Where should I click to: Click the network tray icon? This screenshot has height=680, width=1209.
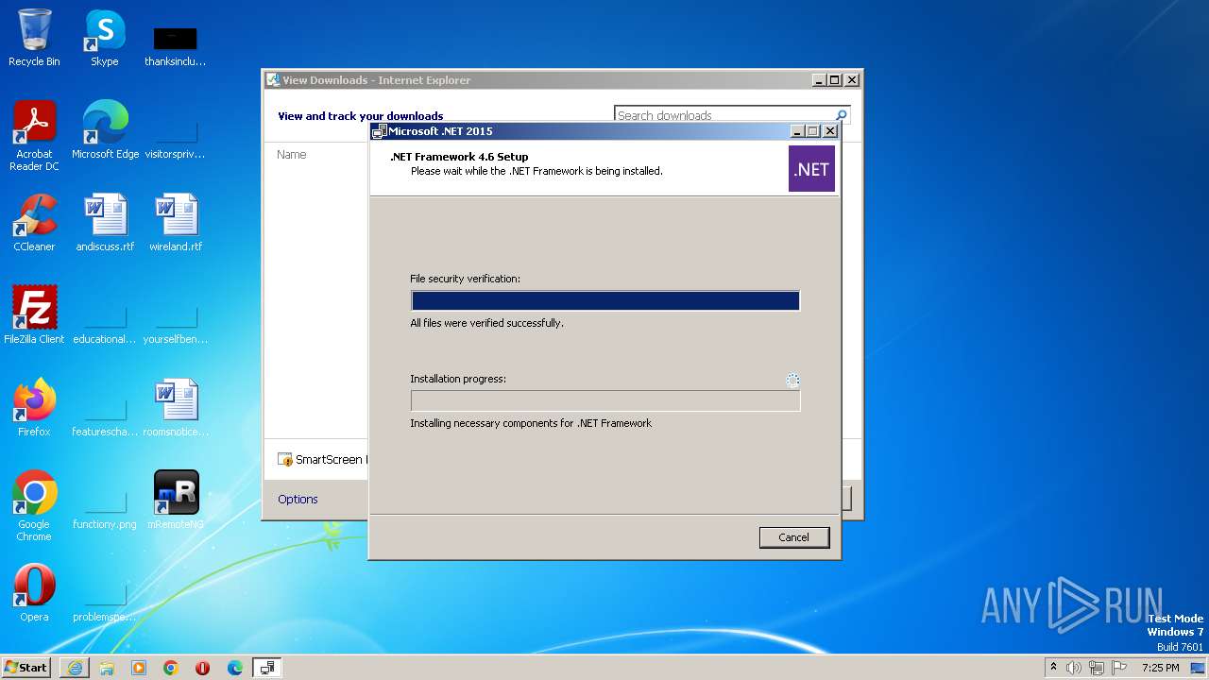(1096, 668)
